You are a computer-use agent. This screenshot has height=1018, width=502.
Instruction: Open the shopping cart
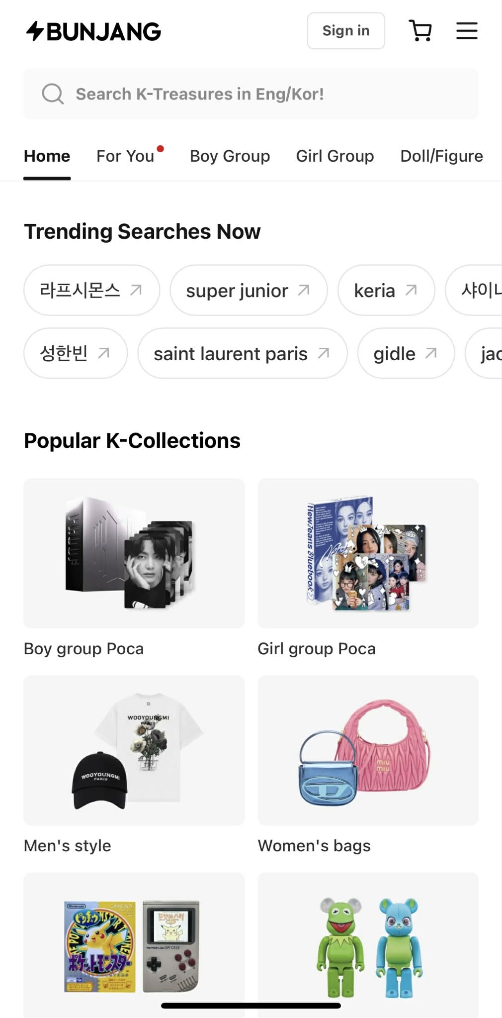(420, 31)
